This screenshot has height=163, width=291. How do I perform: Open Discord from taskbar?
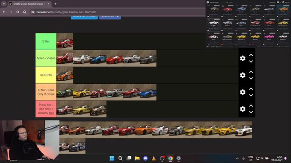pyautogui.click(x=145, y=158)
